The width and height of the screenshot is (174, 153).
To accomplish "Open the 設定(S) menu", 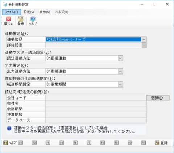I will [x=29, y=12].
